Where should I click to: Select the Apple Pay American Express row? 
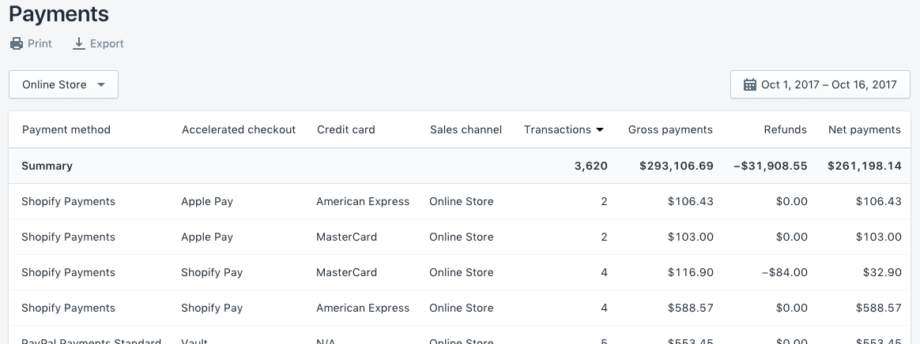(458, 202)
